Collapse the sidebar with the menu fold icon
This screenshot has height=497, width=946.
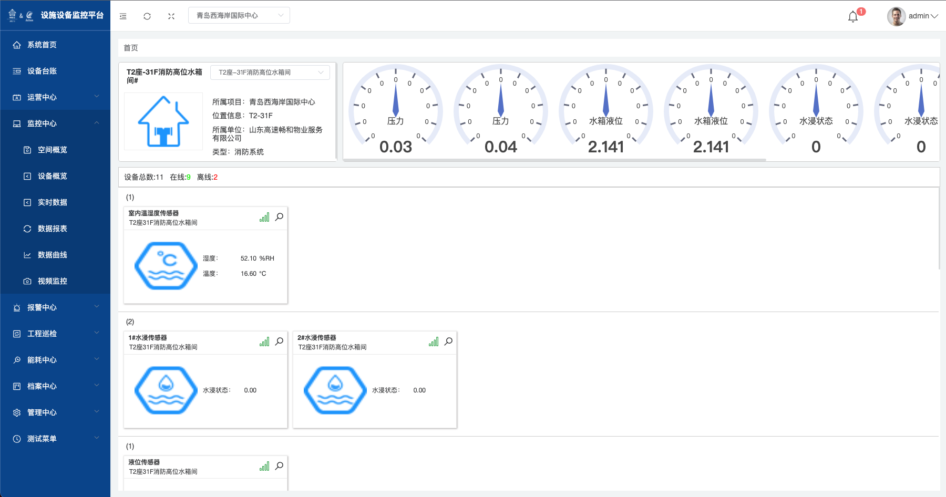click(x=123, y=16)
